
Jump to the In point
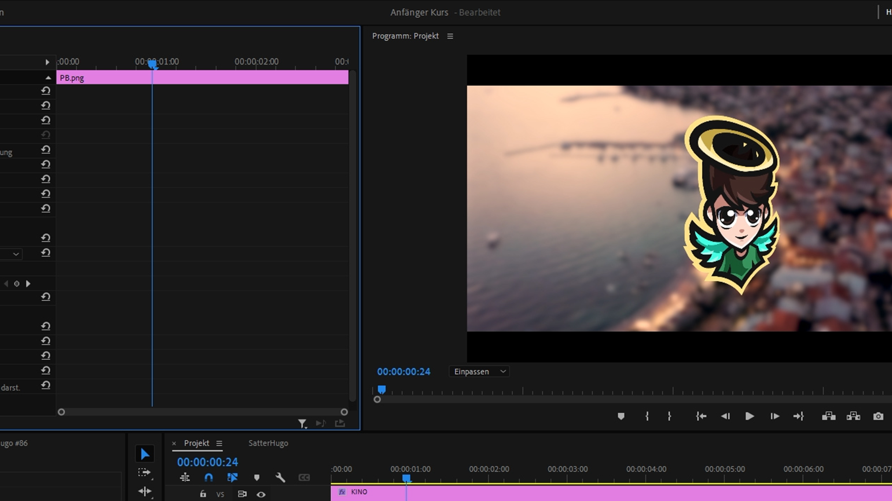[701, 416]
